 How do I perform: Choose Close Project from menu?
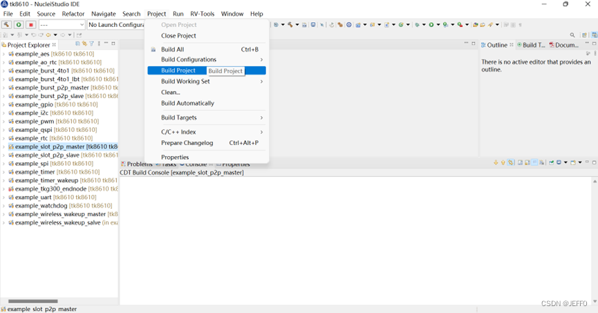[x=207, y=35]
